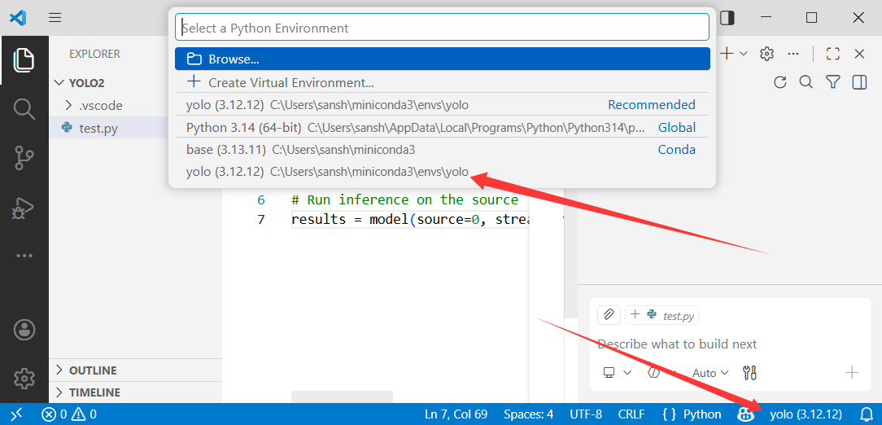Click line number 7 in the gutter
Viewport: 882px width, 425px height.
pyautogui.click(x=260, y=220)
